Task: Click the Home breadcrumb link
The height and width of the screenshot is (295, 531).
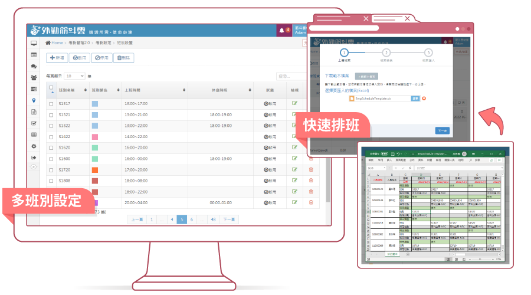Action: 57,42
